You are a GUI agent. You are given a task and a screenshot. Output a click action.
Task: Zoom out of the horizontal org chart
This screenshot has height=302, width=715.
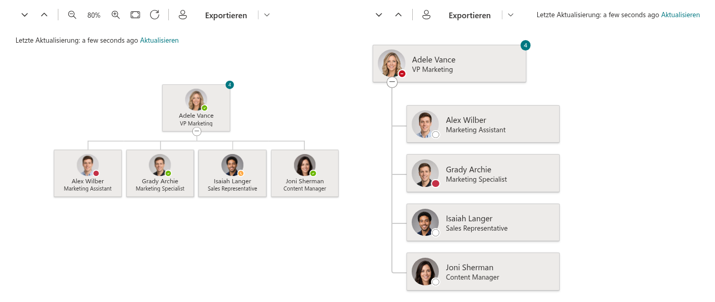[x=72, y=15]
